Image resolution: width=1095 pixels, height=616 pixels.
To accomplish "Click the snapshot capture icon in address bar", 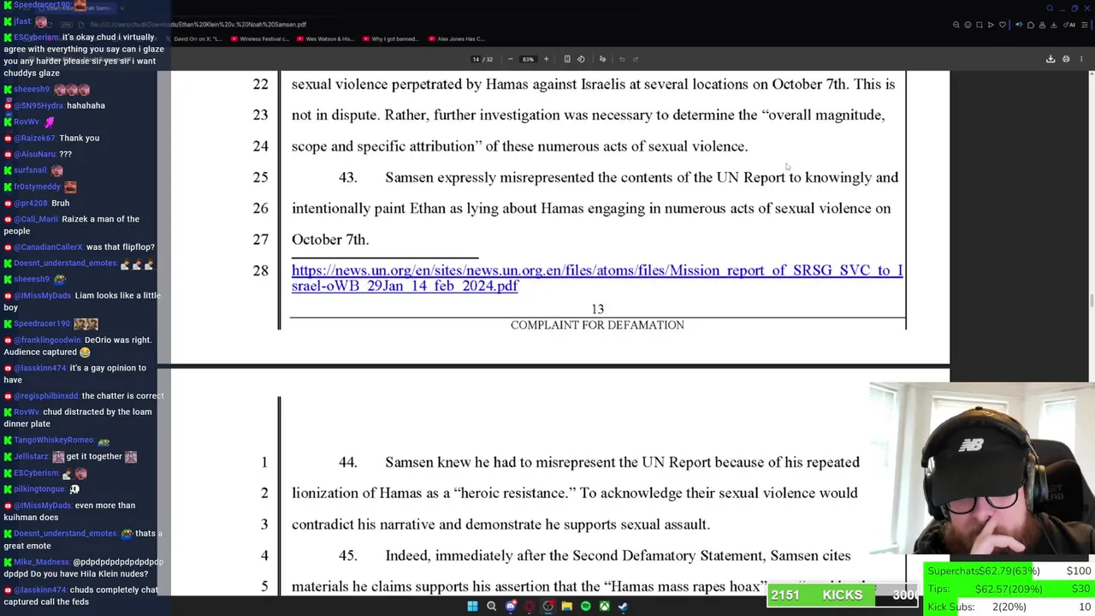I will click(980, 25).
